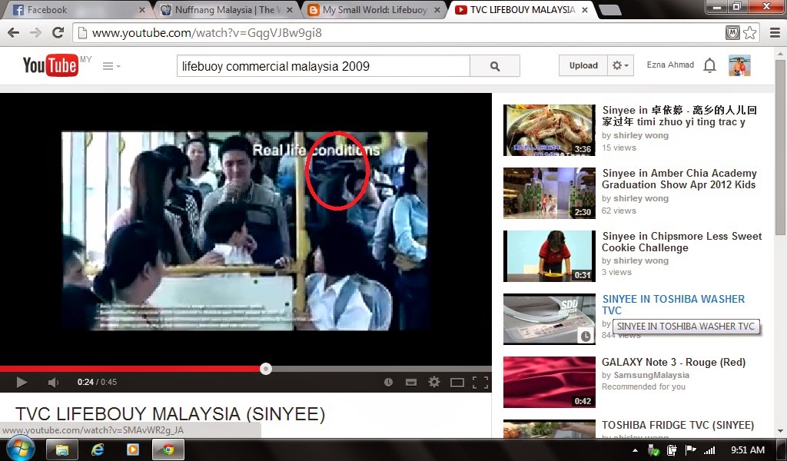Open Sinyee in Chipsmore Cookie Challenge link
Screen dimensions: 787x461
(682, 242)
